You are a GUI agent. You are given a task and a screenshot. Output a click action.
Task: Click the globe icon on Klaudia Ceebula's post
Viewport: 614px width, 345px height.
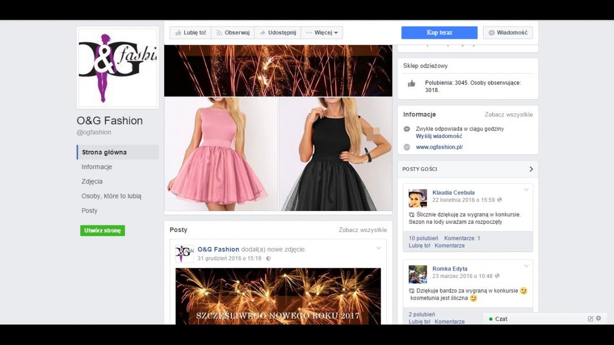(x=499, y=200)
